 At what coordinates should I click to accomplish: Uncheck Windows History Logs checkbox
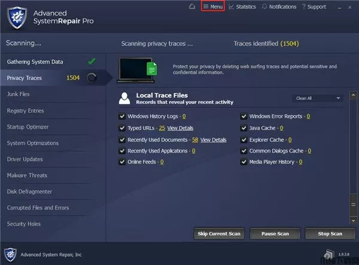(x=122, y=116)
